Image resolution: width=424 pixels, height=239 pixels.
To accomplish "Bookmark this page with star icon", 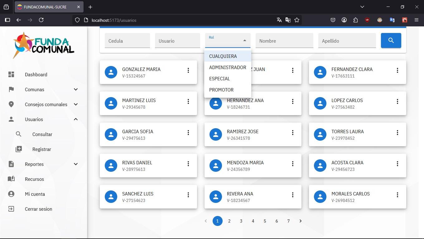I will click(297, 20).
